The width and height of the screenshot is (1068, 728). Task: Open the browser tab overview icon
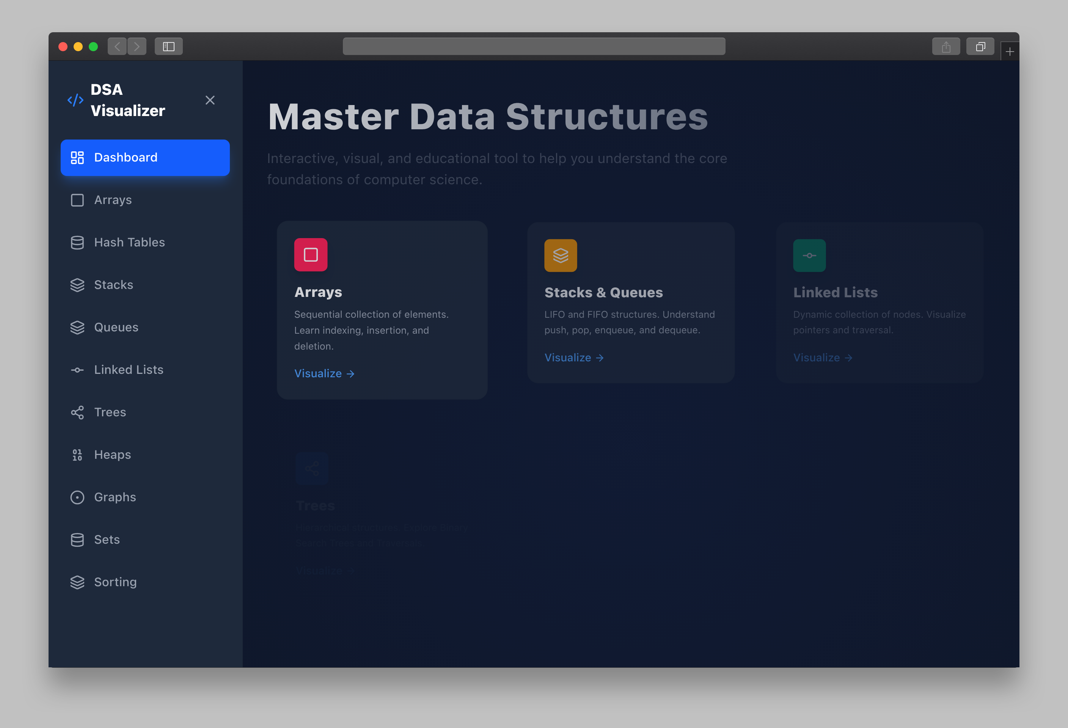coord(980,46)
